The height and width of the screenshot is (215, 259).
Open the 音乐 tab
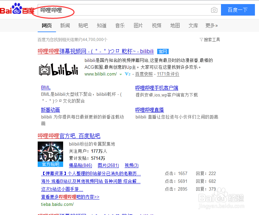120,25
